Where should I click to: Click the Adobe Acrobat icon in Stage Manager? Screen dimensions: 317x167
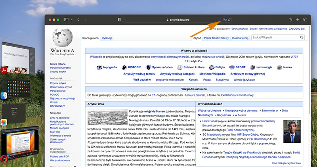tap(4, 70)
